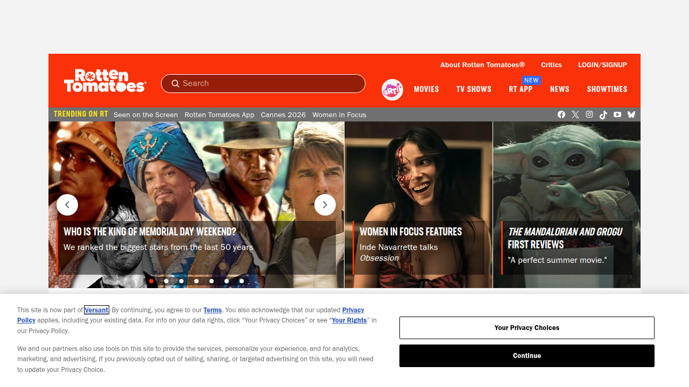Advance to next carousel slide arrow

point(325,205)
